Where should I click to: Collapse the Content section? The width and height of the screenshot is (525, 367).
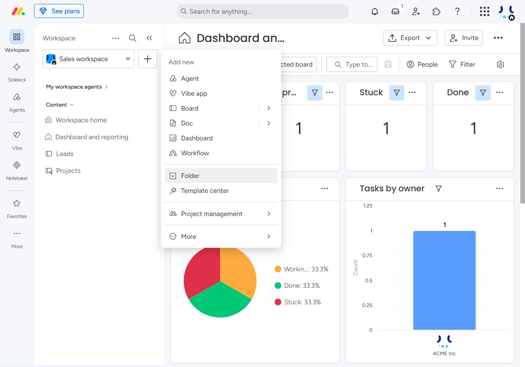60,105
